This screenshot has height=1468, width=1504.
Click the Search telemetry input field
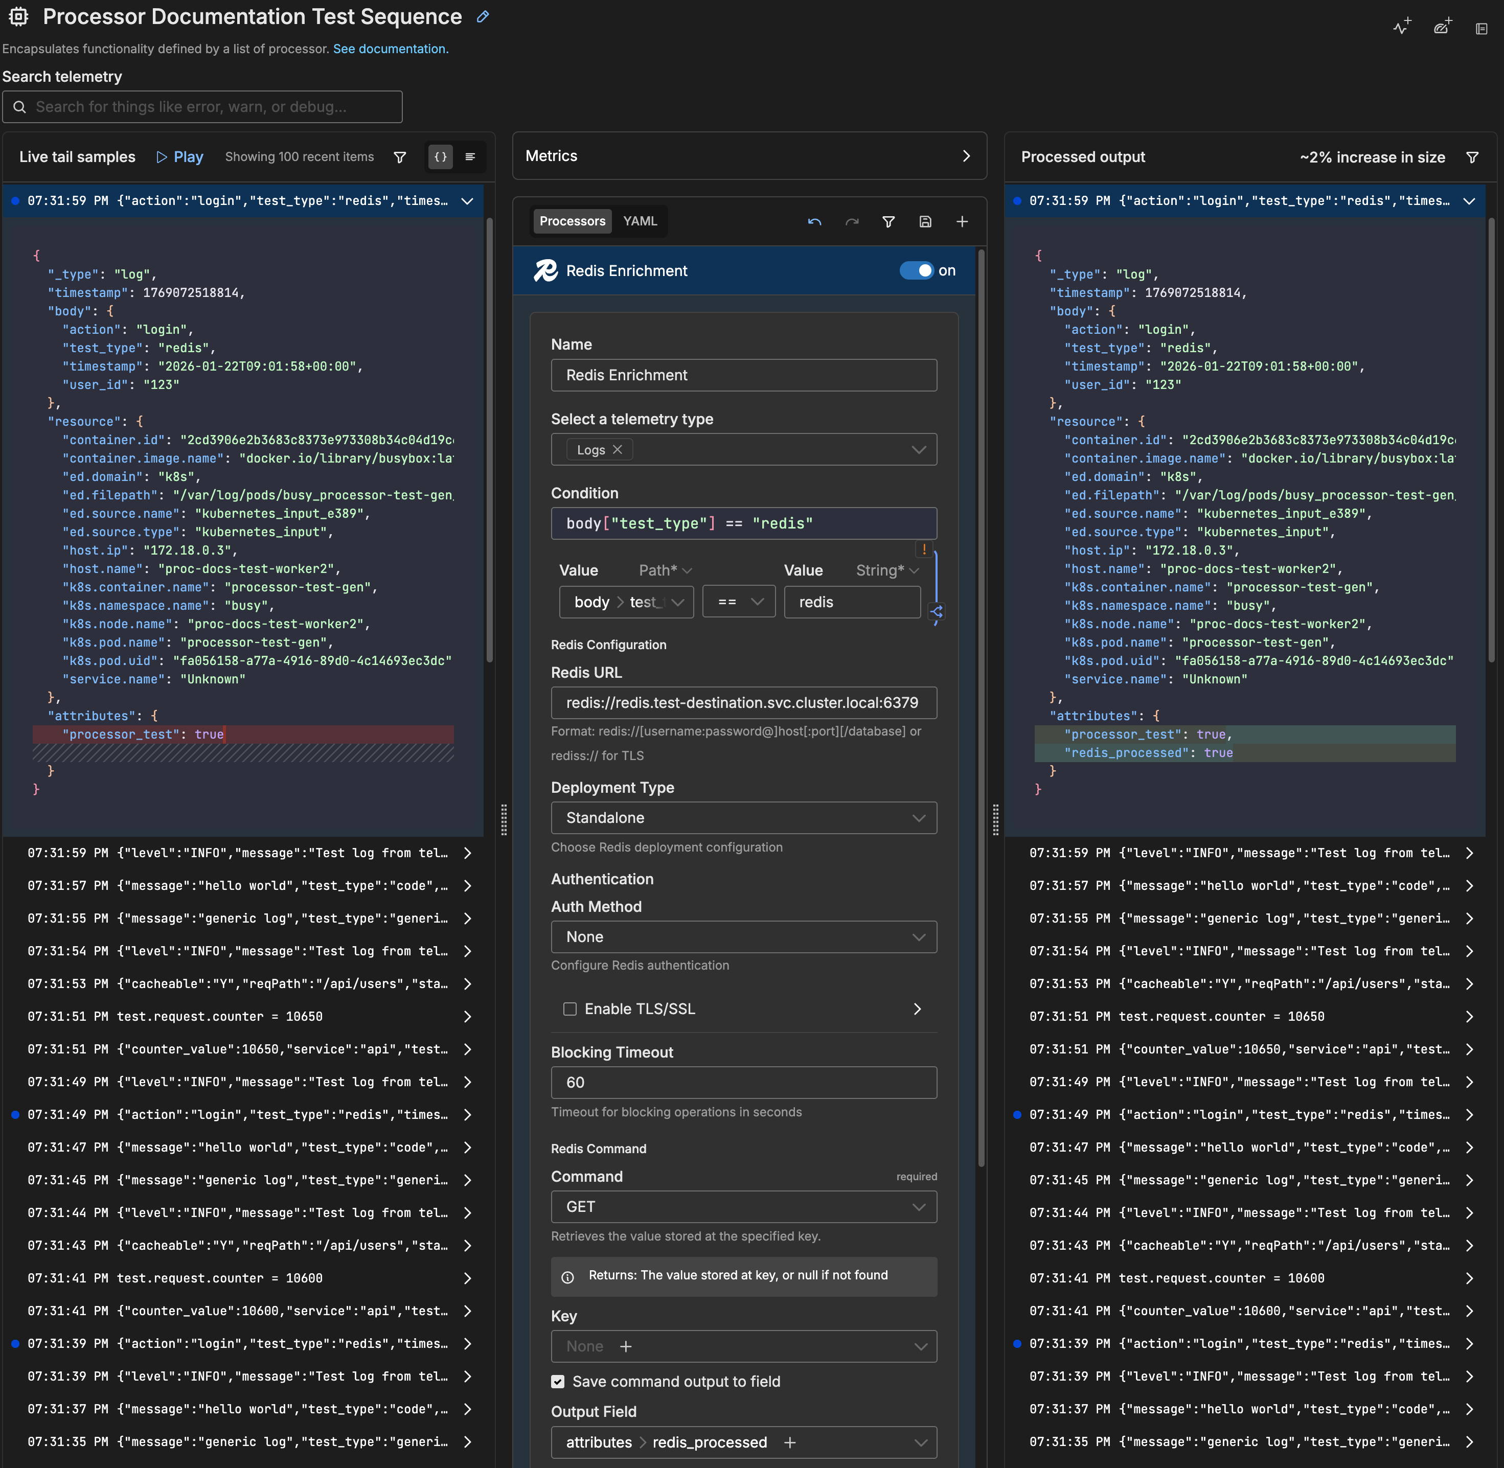pyautogui.click(x=202, y=106)
